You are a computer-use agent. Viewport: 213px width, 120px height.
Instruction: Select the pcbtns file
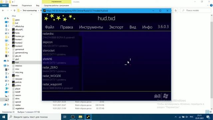(x=18, y=85)
